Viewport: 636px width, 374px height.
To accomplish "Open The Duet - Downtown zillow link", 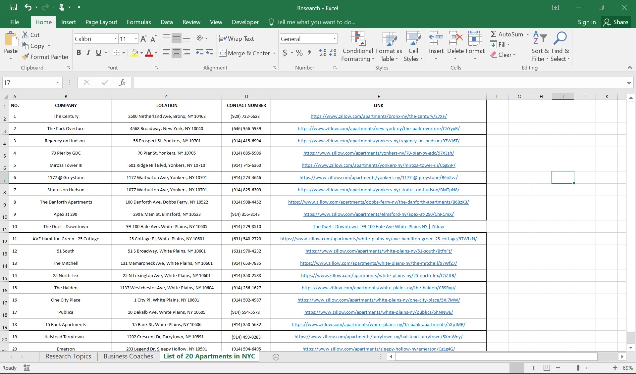I will pos(379,227).
